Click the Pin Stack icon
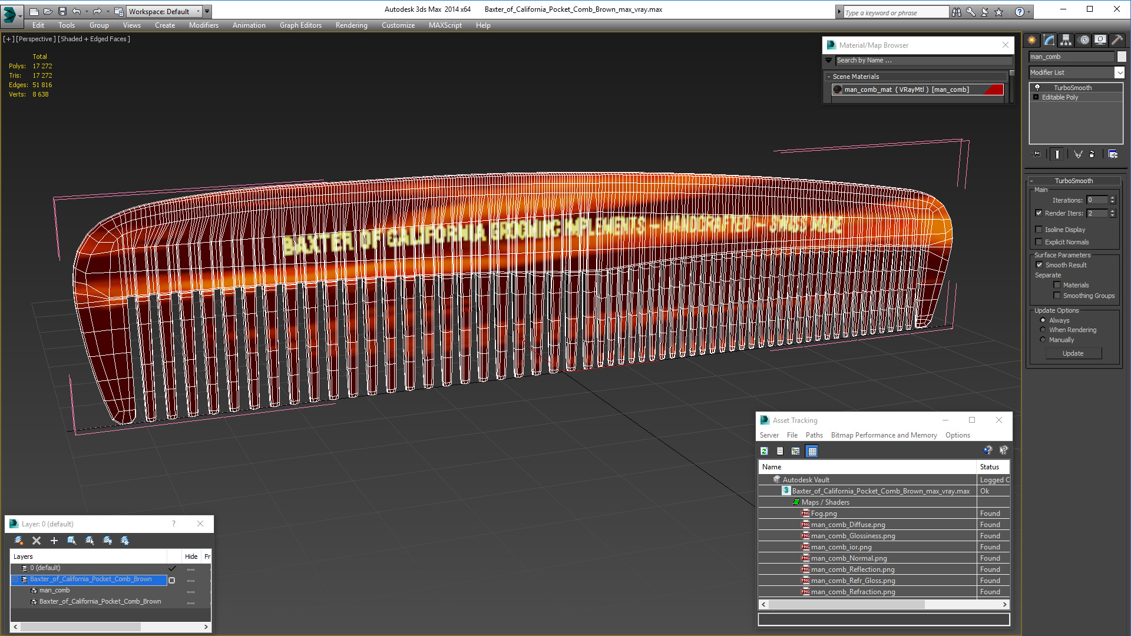 pyautogui.click(x=1037, y=154)
